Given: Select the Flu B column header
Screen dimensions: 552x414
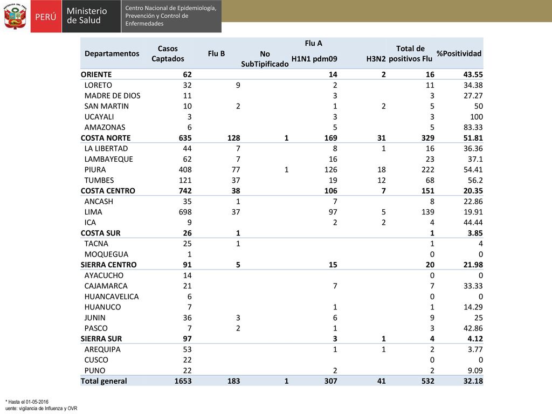Looking at the screenshot, I should pyautogui.click(x=216, y=53).
